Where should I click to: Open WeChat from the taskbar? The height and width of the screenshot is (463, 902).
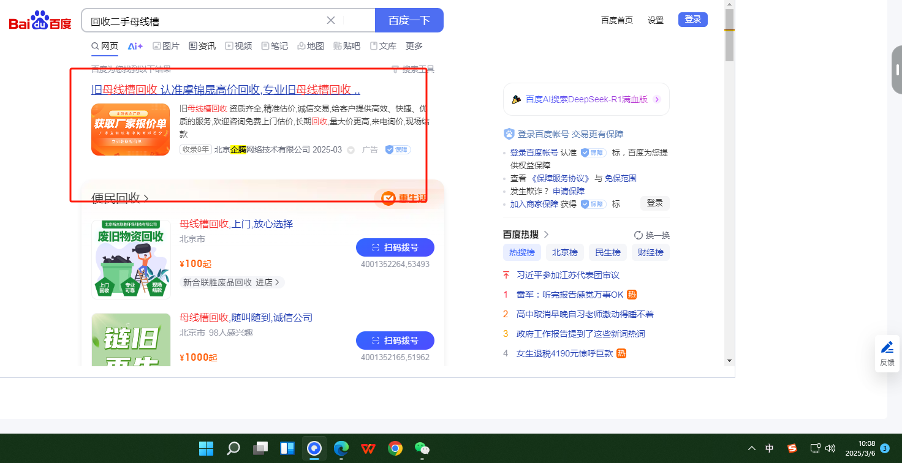(422, 448)
